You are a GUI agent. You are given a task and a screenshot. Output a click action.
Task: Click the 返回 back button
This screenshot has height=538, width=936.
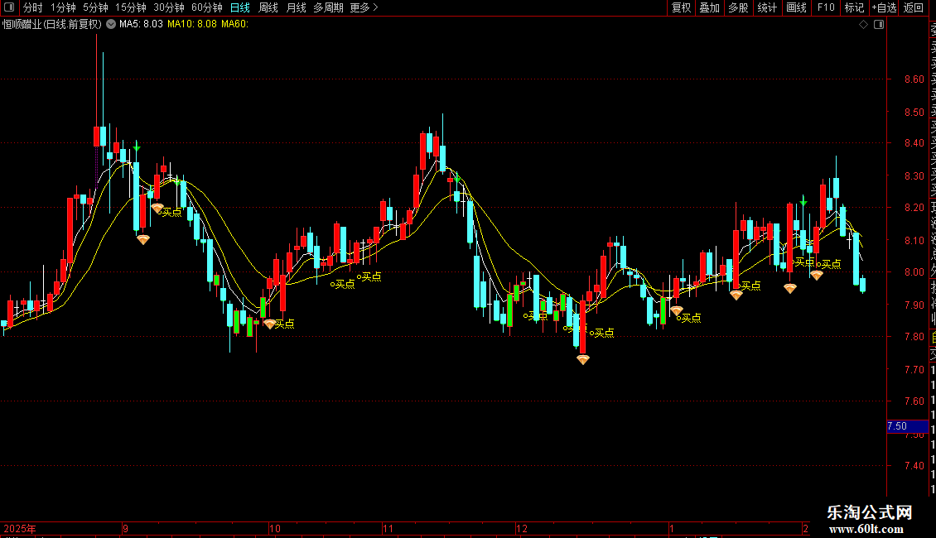pos(914,7)
